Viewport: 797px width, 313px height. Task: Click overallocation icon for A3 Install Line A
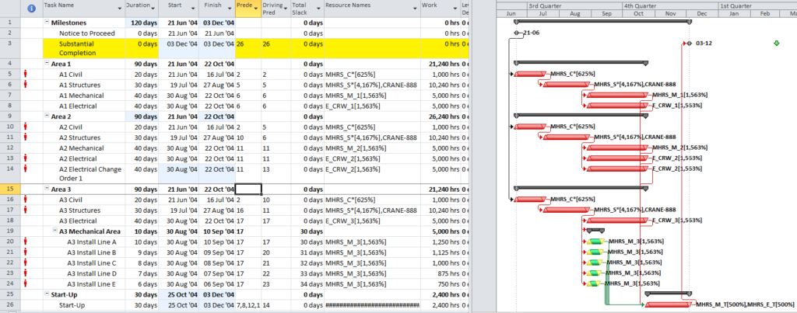tap(26, 242)
